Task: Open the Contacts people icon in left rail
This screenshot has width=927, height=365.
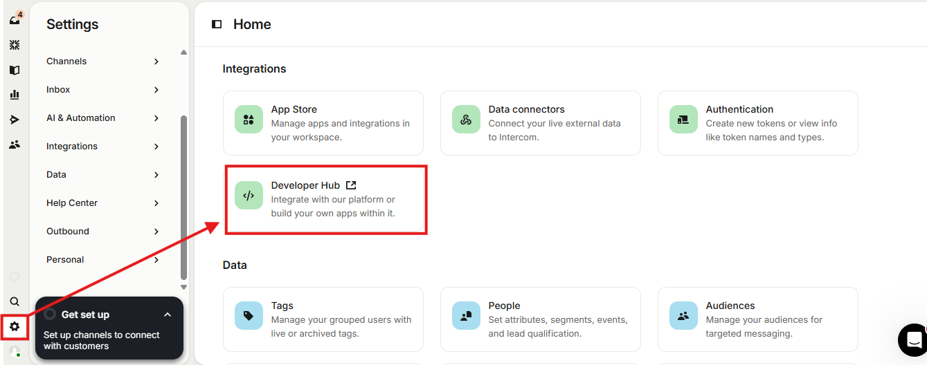Action: click(15, 144)
